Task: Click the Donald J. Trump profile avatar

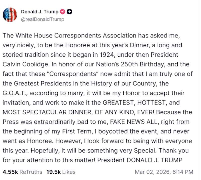Action: (10, 15)
